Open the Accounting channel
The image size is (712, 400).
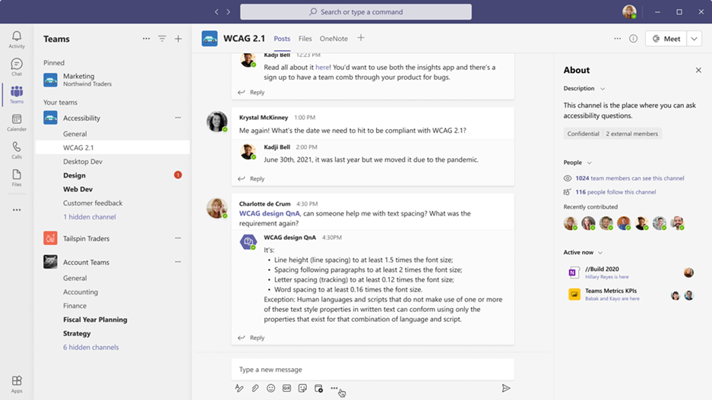(81, 291)
